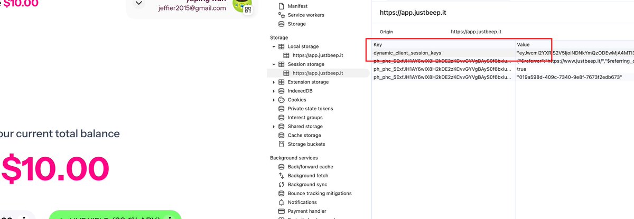Select the Manifest file icon

click(282, 6)
